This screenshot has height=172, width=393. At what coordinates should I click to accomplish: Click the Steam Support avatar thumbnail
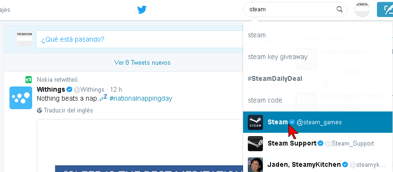255,144
